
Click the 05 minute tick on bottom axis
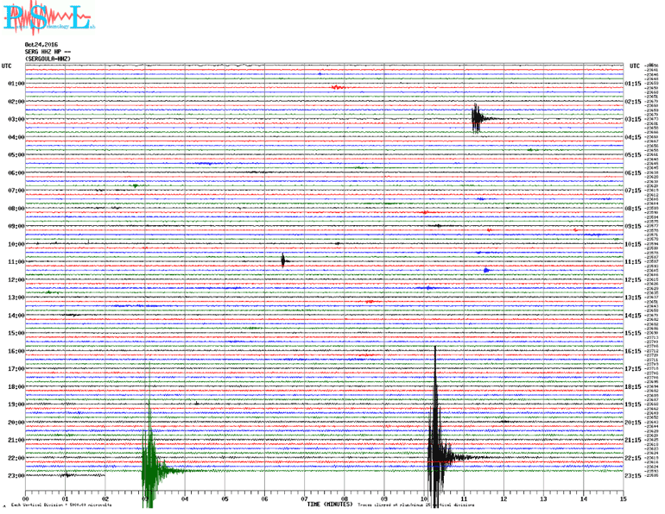pyautogui.click(x=225, y=498)
